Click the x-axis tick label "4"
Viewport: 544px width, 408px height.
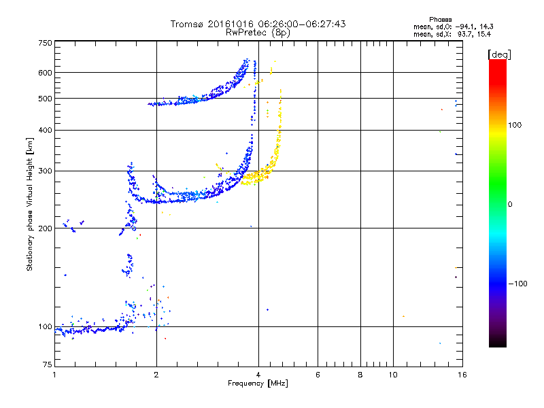258,375
